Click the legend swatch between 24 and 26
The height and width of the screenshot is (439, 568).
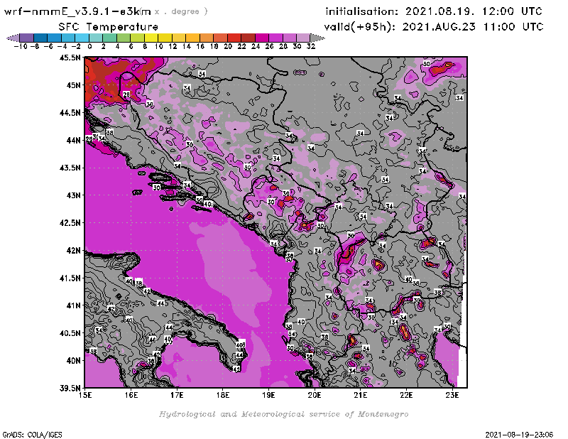pos(262,38)
